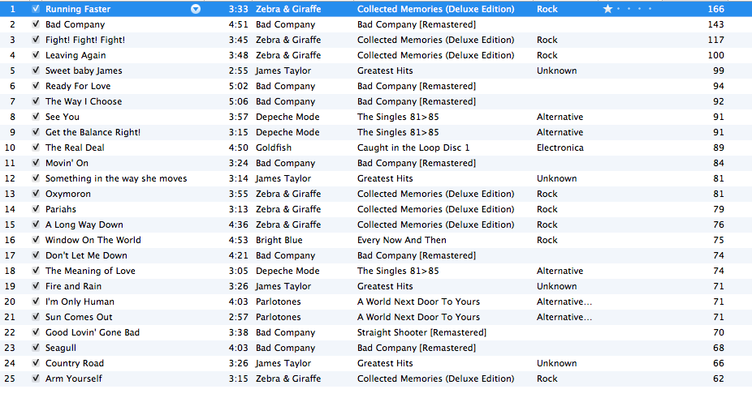752x402 pixels.
Task: Select the song Sun Comes Out
Action: [79, 317]
